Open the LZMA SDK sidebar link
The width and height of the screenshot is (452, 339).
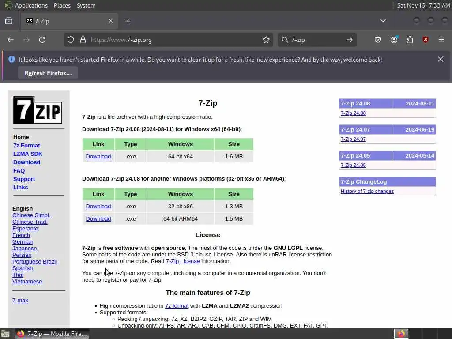(x=28, y=154)
